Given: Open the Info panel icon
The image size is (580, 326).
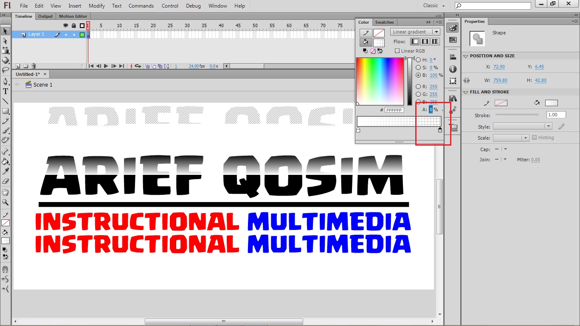Looking at the screenshot, I should 453,69.
